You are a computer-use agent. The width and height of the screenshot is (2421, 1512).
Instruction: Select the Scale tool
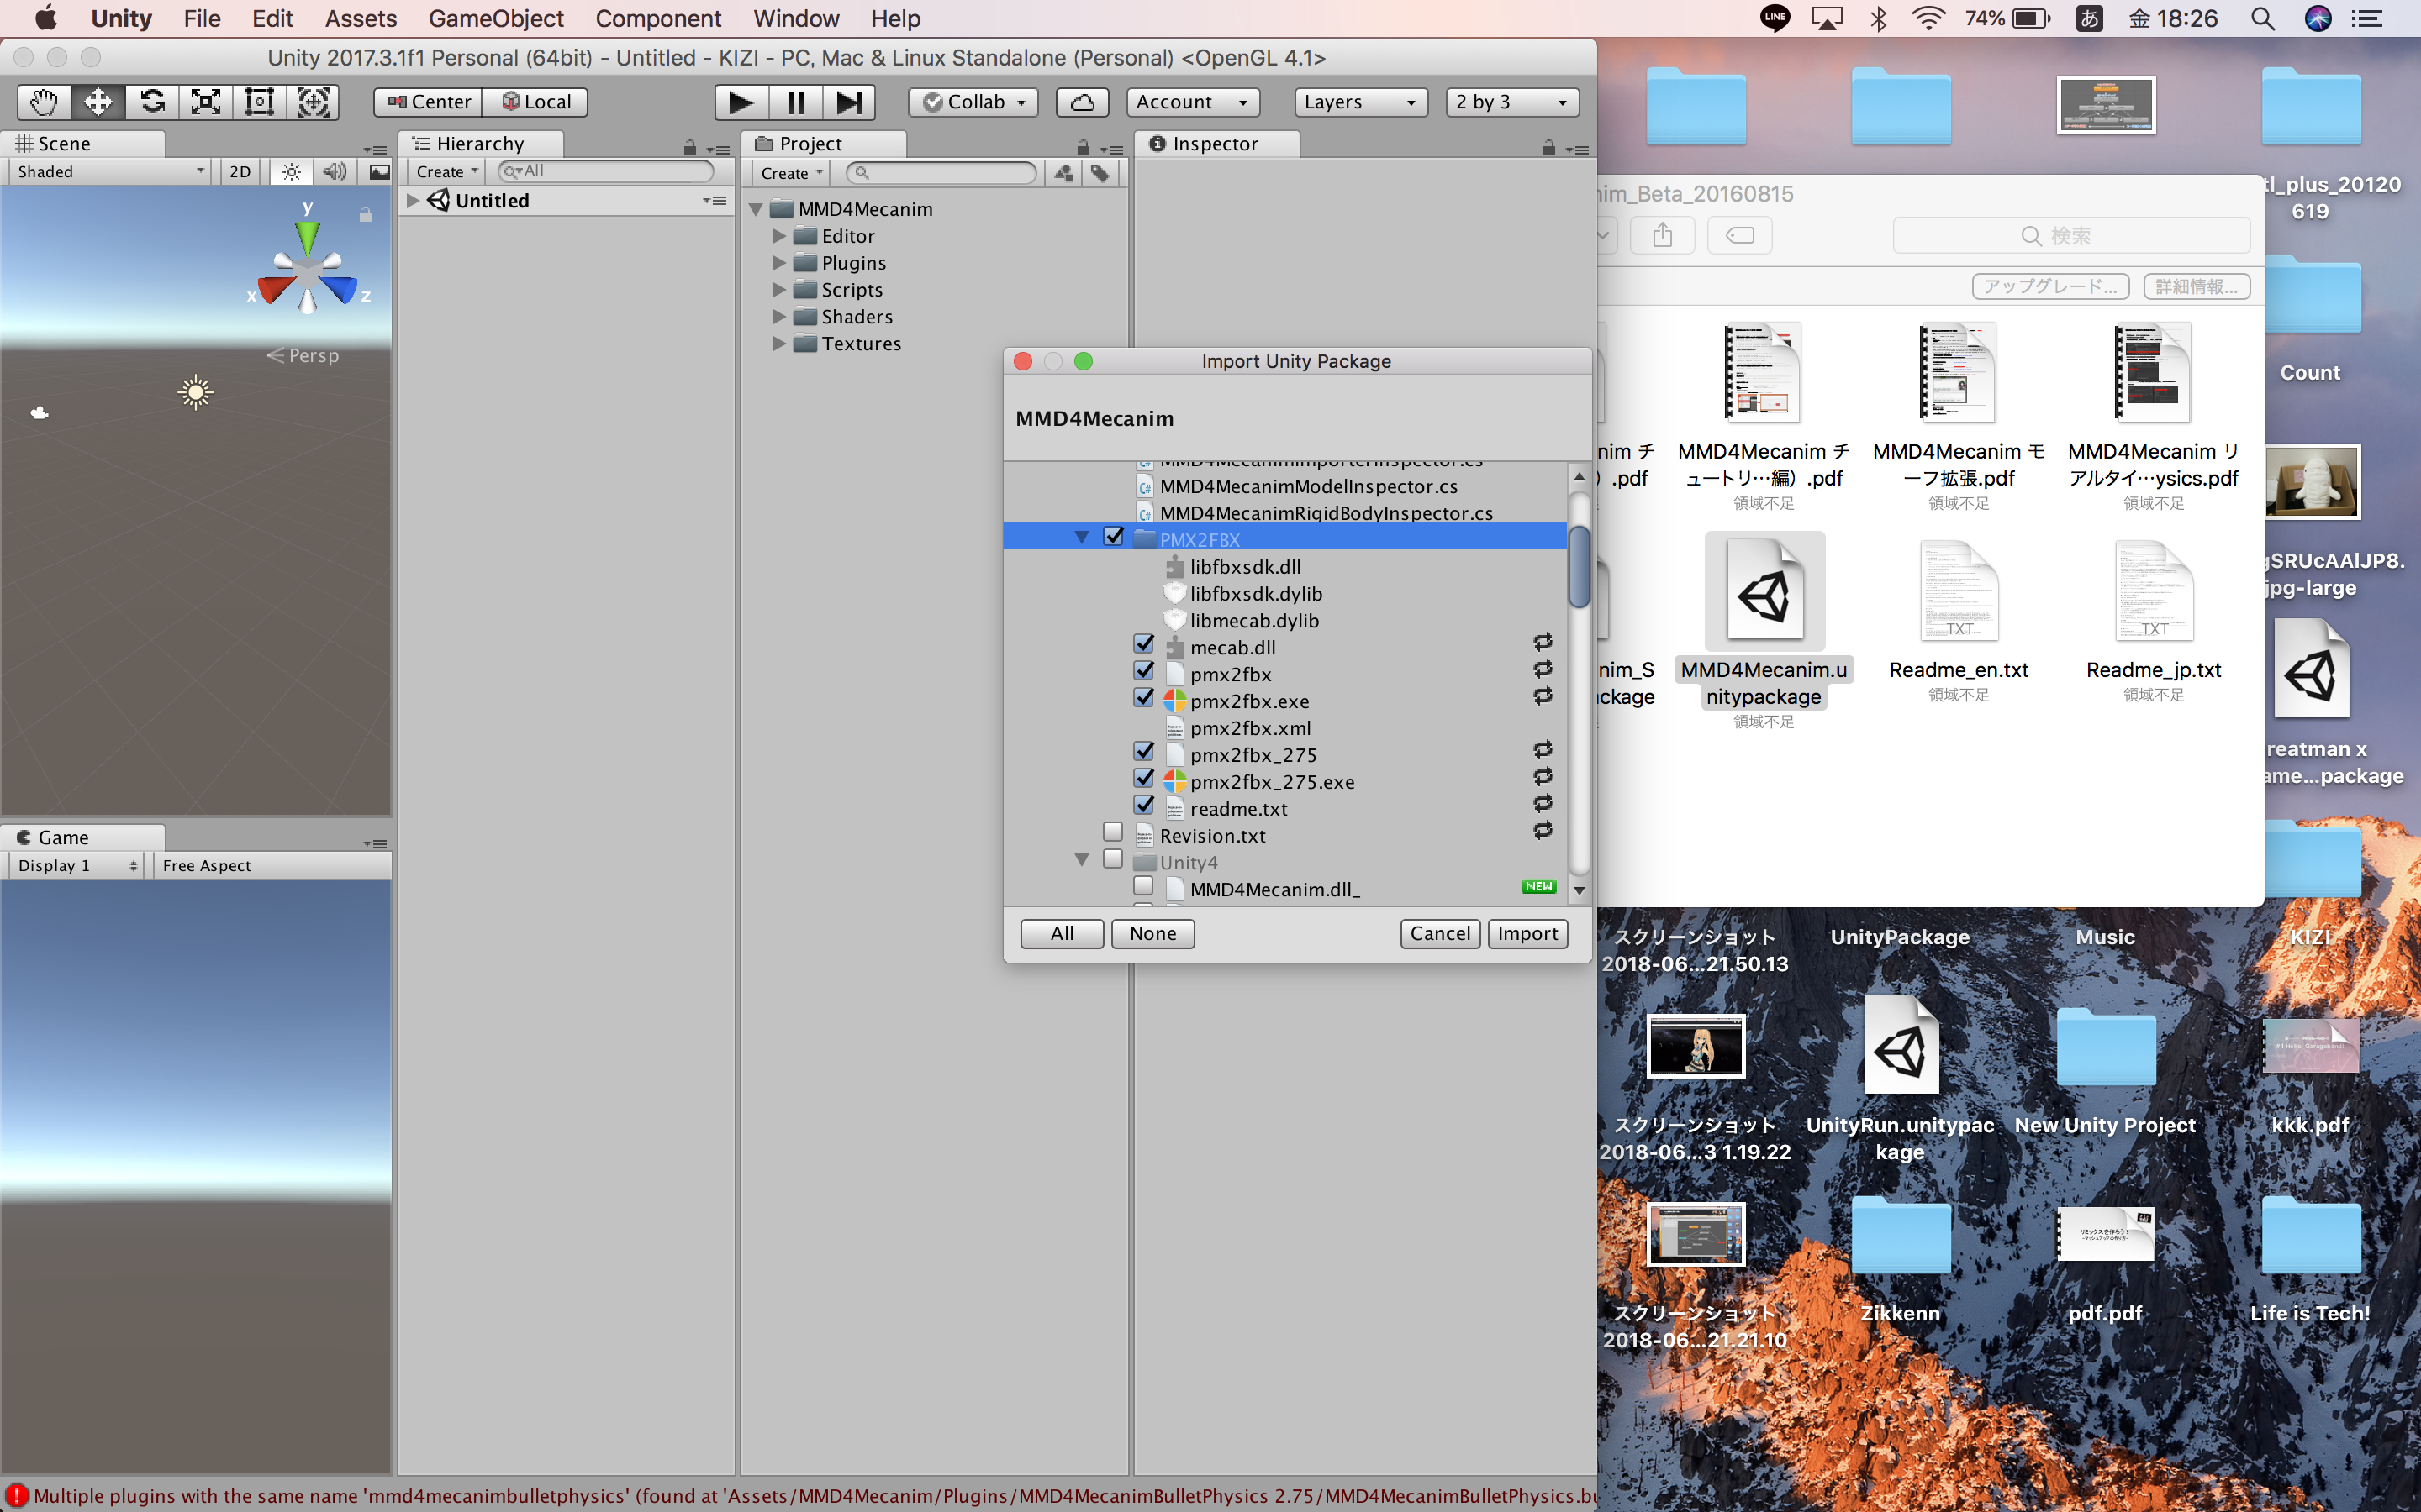pyautogui.click(x=206, y=102)
